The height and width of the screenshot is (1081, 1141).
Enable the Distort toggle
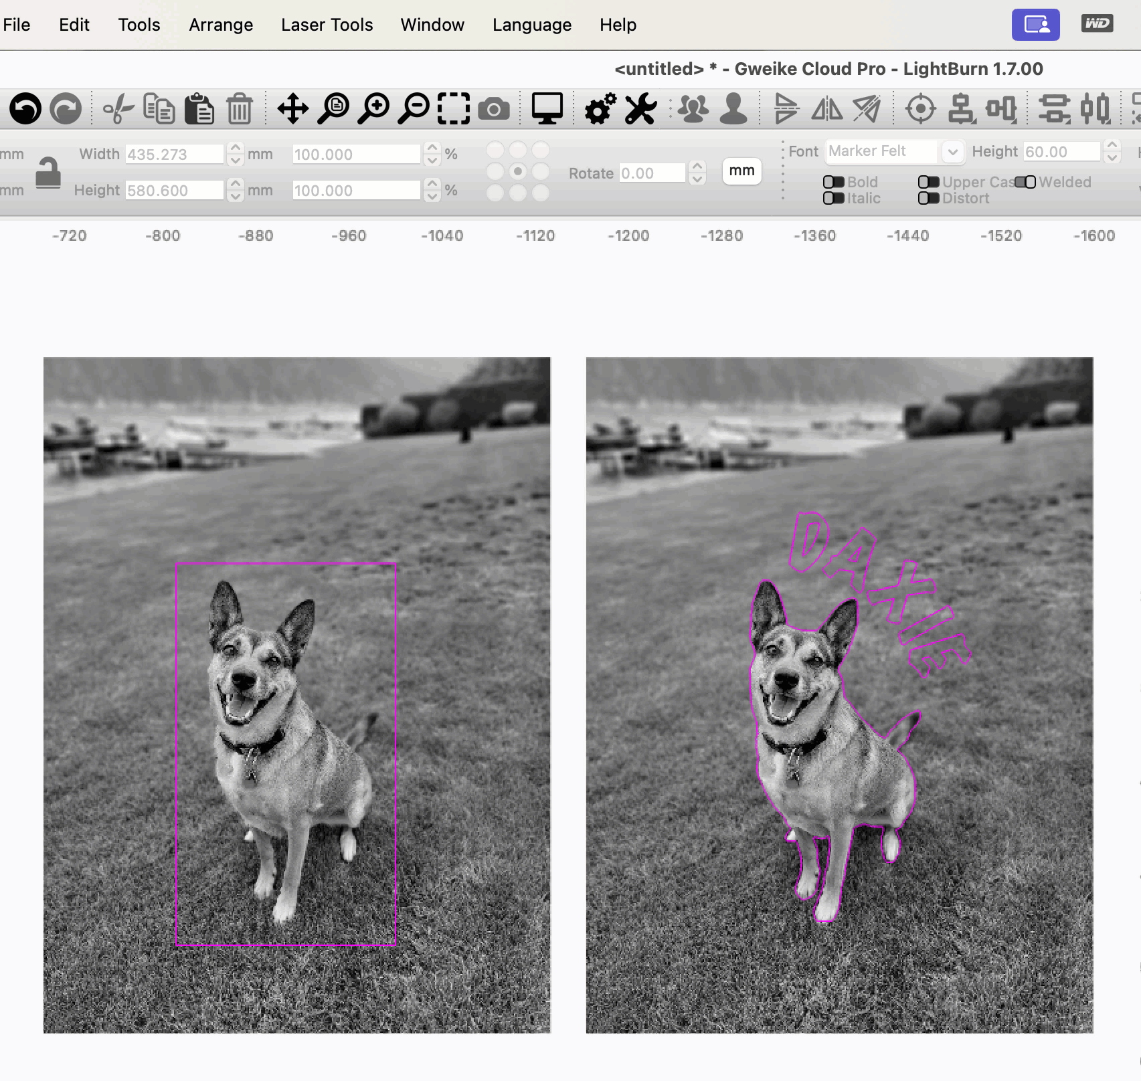pos(928,198)
